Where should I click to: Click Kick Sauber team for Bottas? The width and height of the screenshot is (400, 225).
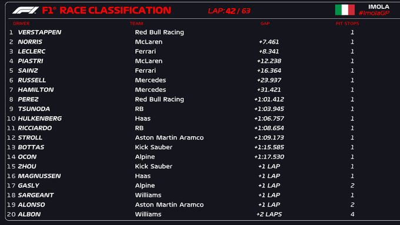click(154, 147)
